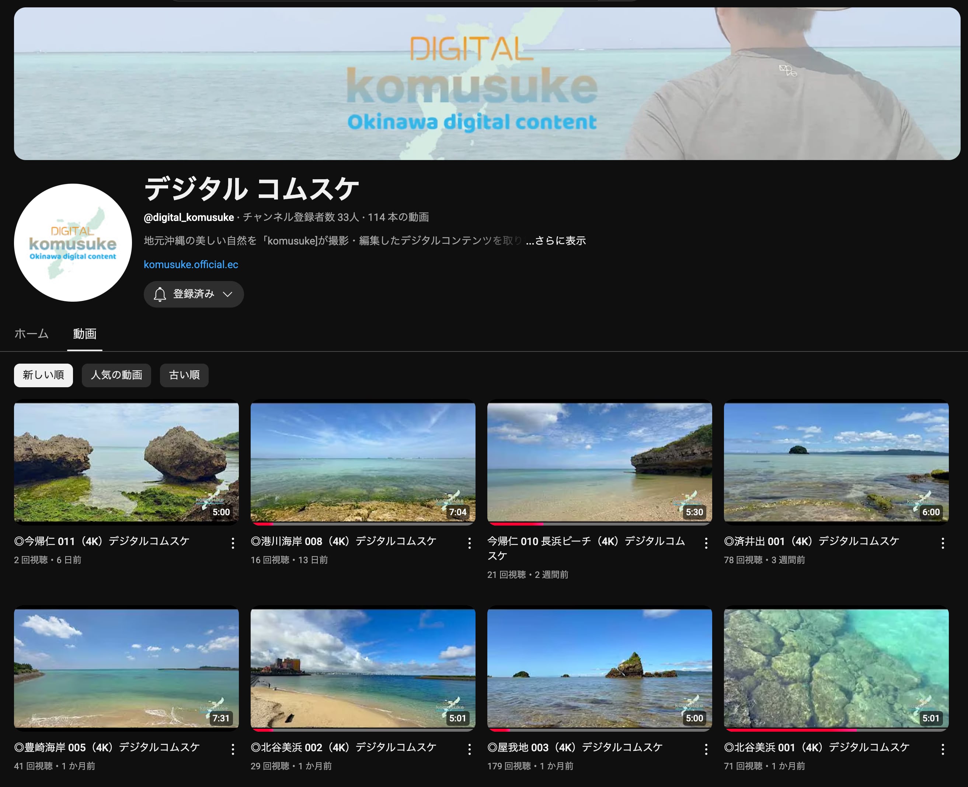
Task: Click the 41 回視聴・1 か月前 text
Action: click(55, 766)
